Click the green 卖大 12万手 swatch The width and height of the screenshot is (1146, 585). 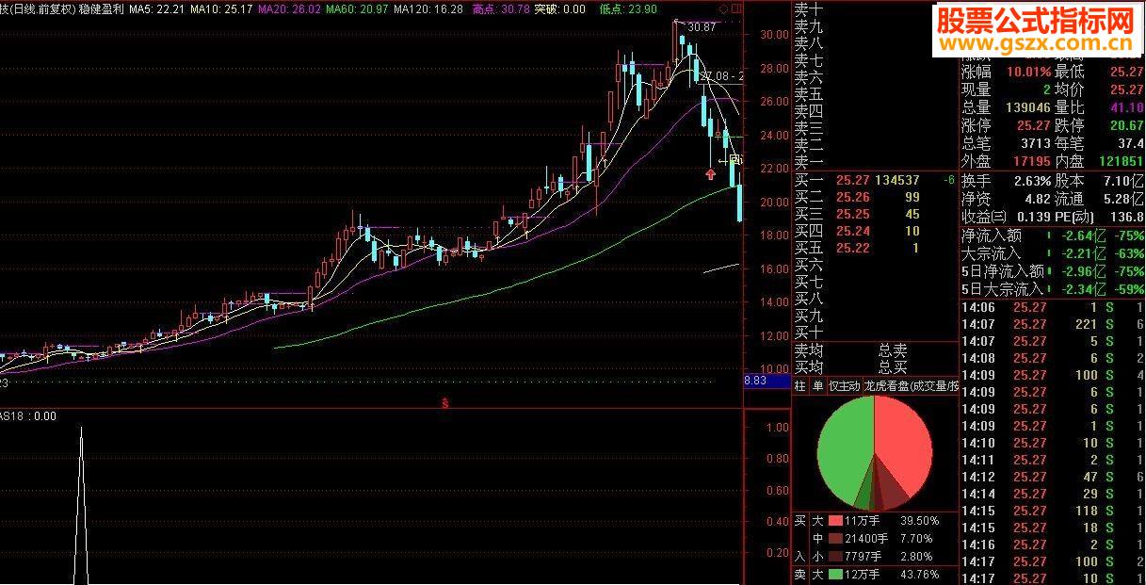(x=834, y=575)
